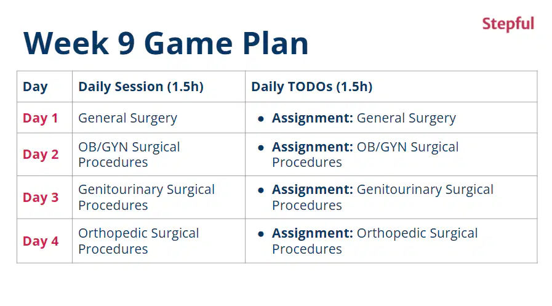Click the Daily TODOs (1.5h) header
The height and width of the screenshot is (306, 552).
pos(311,87)
